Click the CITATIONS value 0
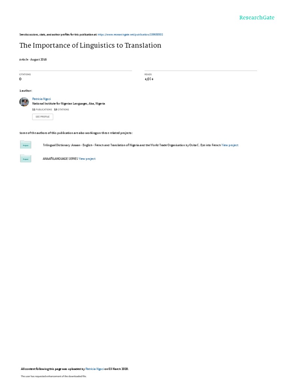This screenshot has height=385, width=289. click(x=20, y=79)
